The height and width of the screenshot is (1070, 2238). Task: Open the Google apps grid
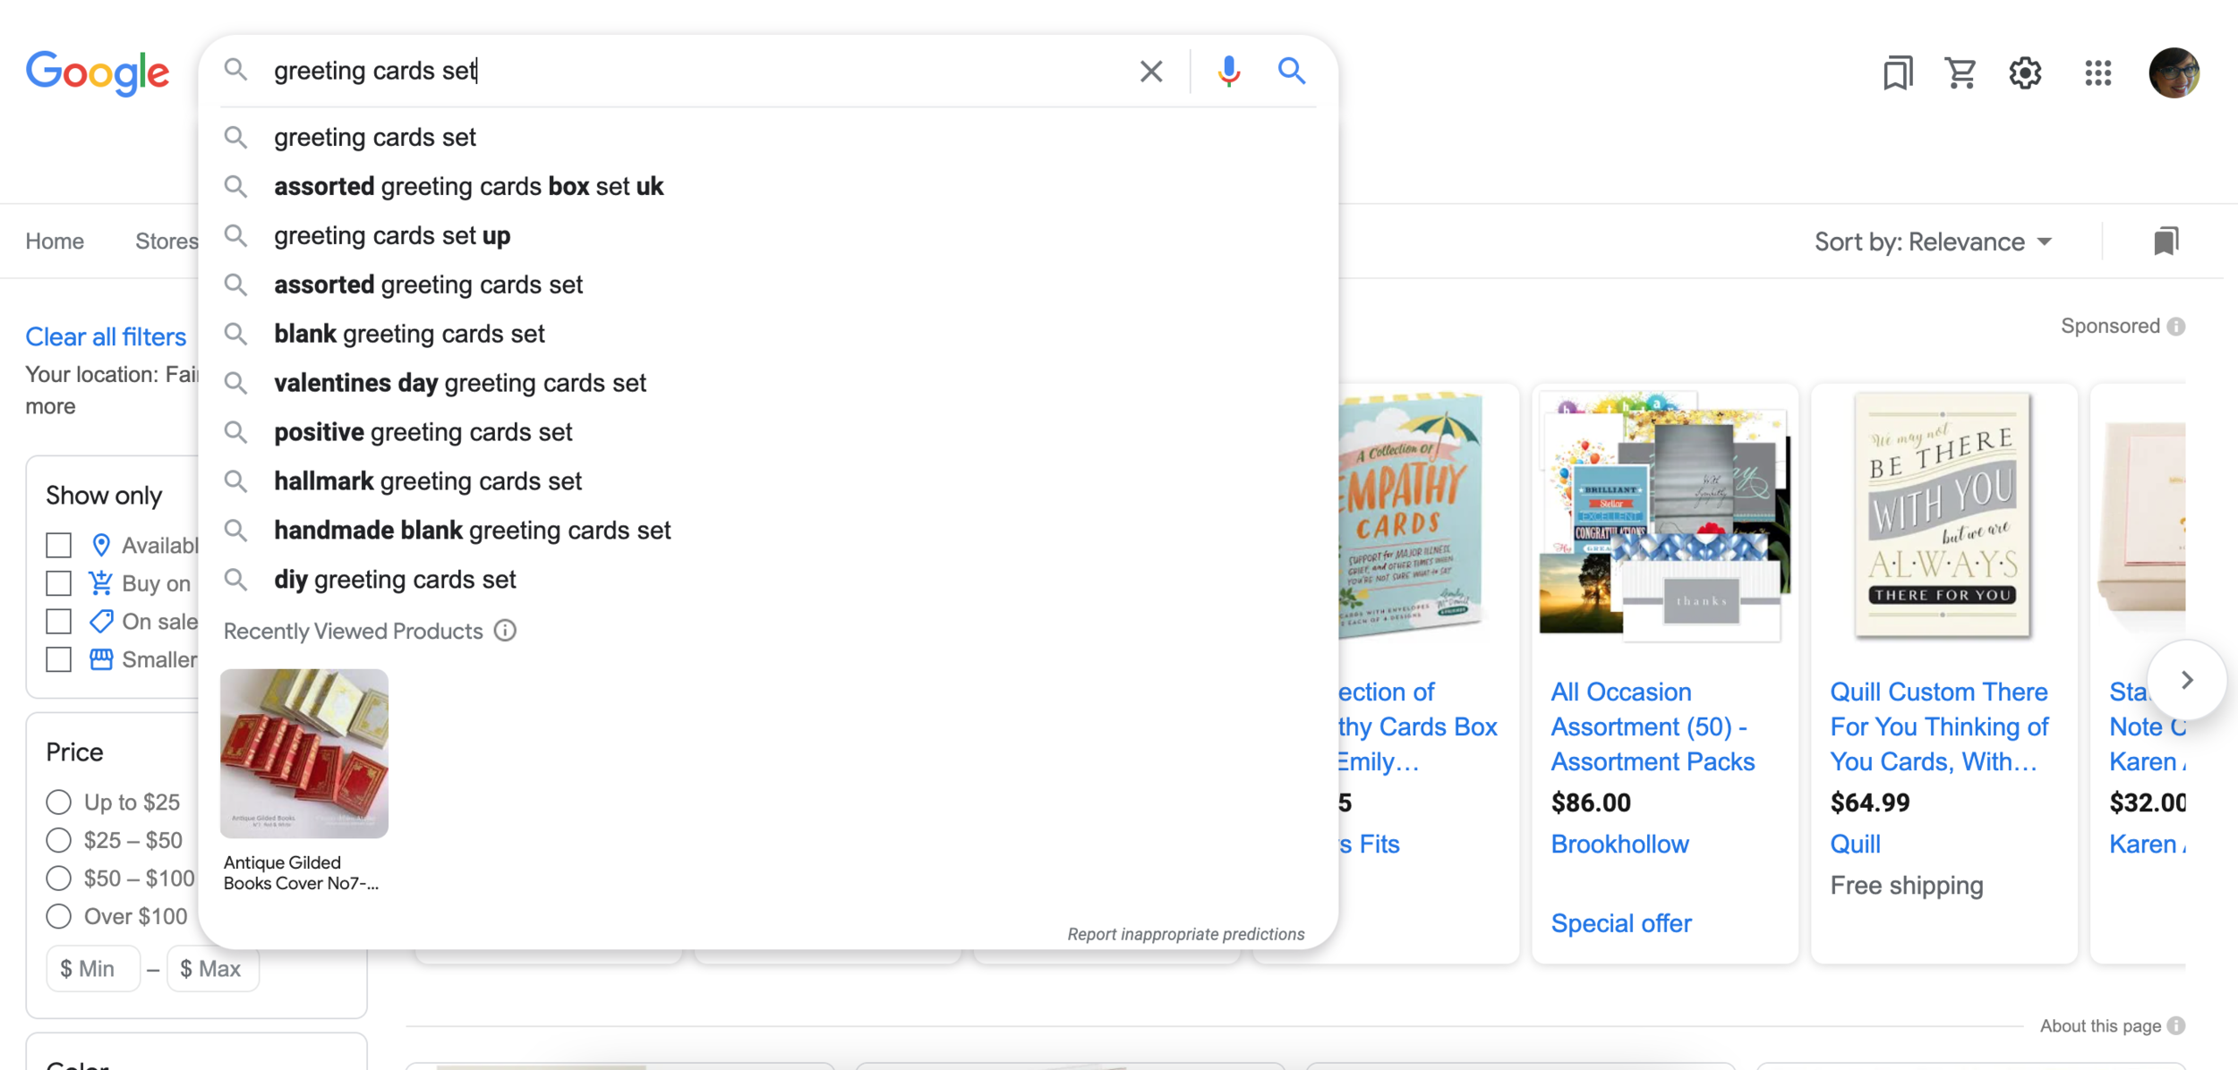2097,72
